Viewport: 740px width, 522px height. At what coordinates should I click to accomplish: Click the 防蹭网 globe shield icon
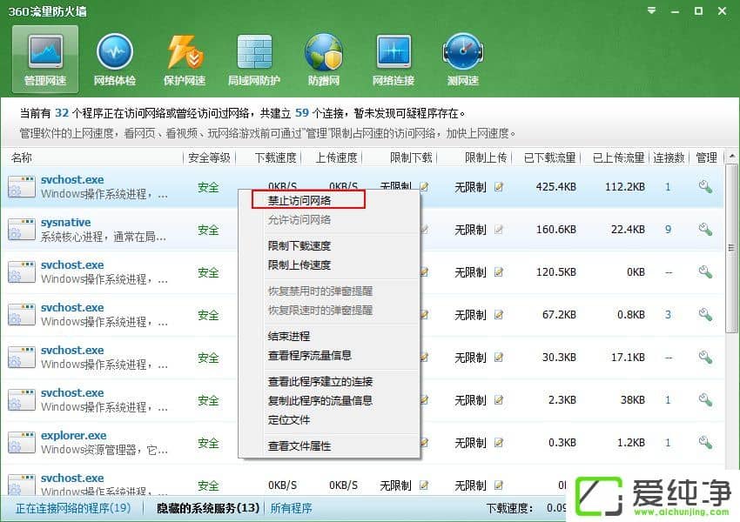(x=324, y=52)
